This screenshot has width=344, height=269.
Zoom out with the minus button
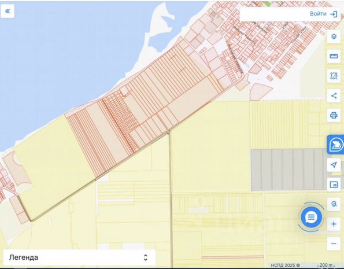click(x=334, y=244)
